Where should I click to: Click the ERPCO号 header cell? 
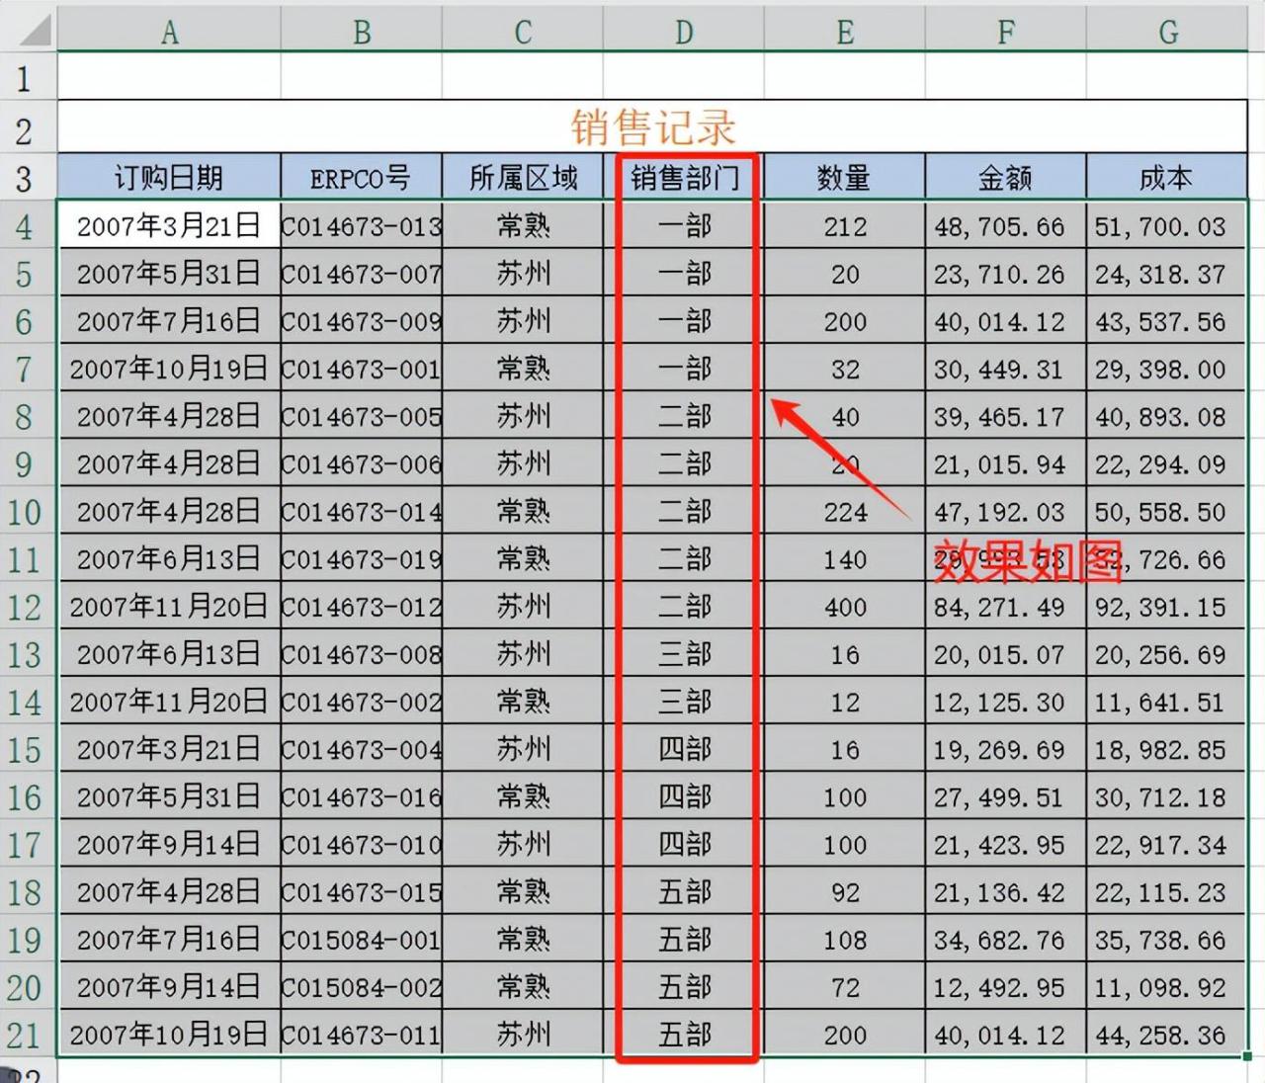362,177
